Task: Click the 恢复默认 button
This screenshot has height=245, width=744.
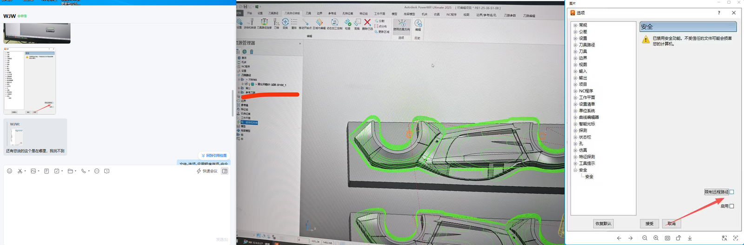Action: 604,224
